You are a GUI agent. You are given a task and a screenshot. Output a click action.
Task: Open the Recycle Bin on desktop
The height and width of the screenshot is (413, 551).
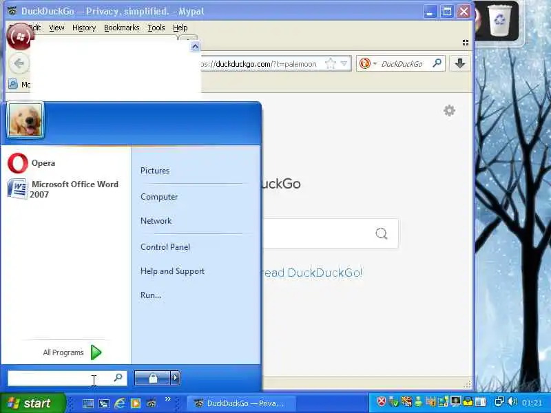[499, 21]
